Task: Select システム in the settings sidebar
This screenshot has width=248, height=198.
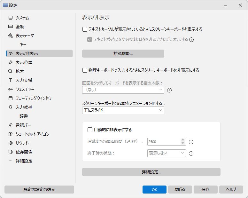Action: (39, 18)
